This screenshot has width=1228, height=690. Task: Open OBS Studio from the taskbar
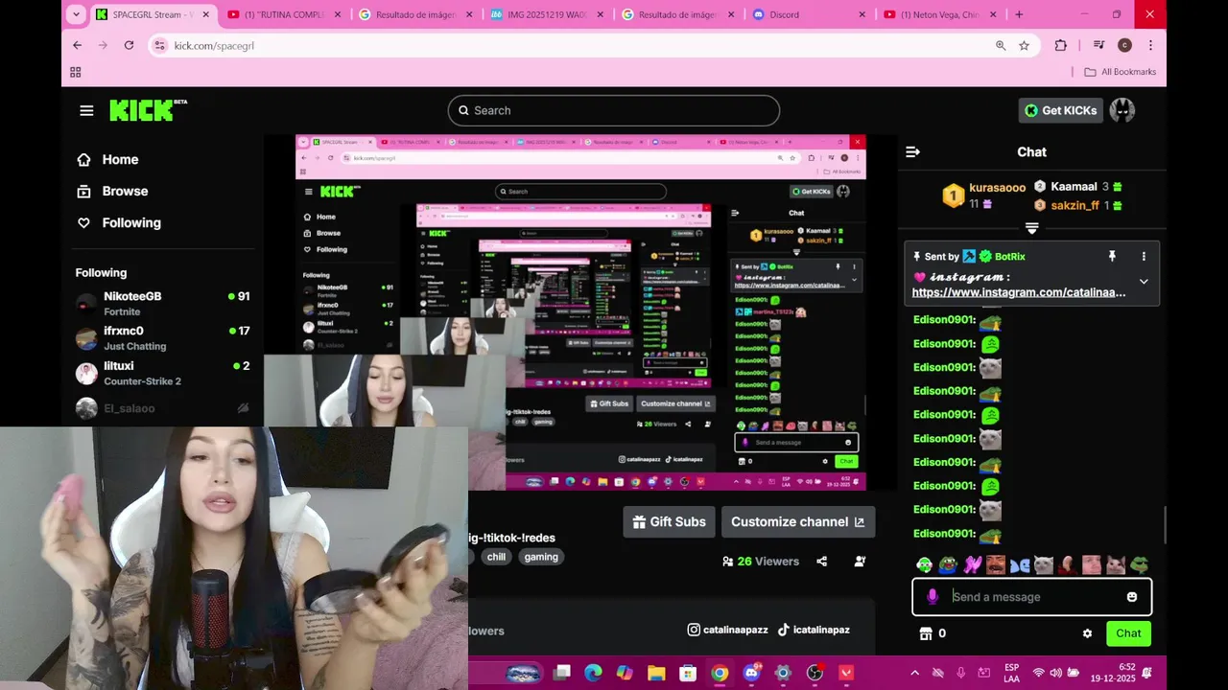coord(815,673)
